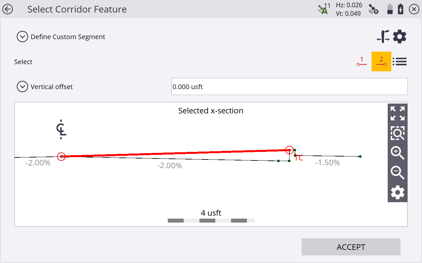Close the Select Corridor Feature screen
Viewport: 422px width, 263px height.
414,9
